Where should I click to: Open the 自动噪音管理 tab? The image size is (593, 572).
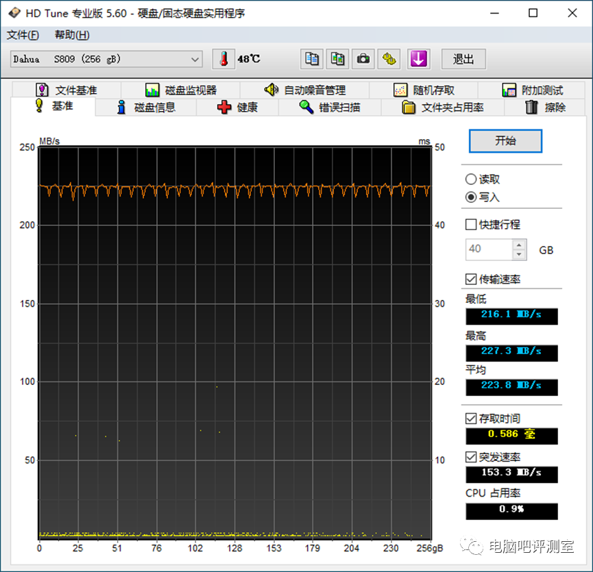coord(305,90)
